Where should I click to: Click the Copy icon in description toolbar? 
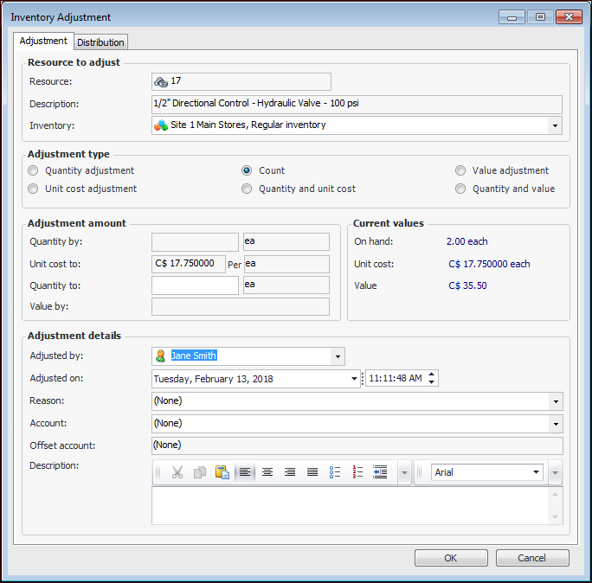click(200, 472)
